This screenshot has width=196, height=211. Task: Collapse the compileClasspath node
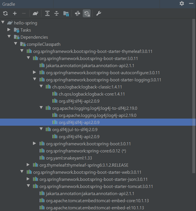click(x=16, y=44)
